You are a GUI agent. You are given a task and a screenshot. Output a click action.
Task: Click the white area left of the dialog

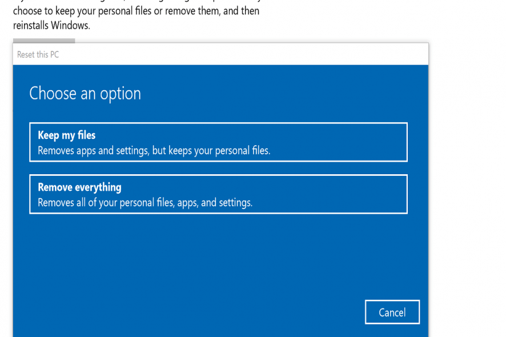6,171
